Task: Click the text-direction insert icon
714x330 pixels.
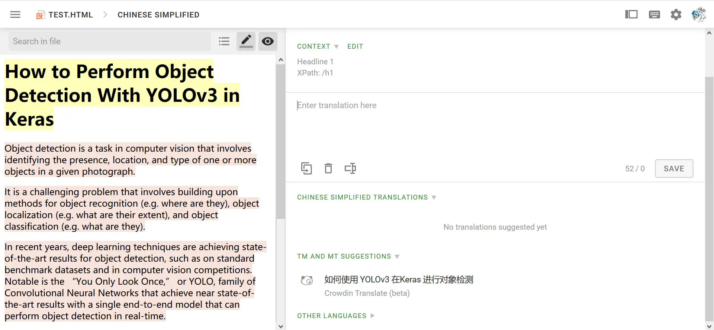Action: [x=350, y=168]
